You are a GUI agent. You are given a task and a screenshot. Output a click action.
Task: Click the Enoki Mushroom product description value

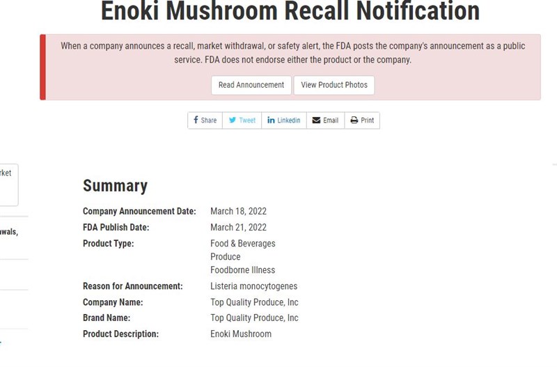point(241,334)
